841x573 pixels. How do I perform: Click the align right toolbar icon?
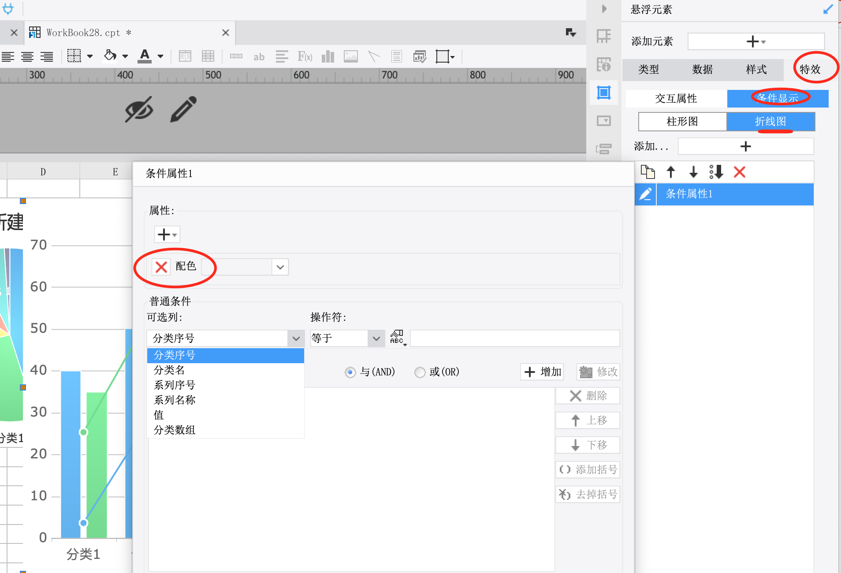[x=47, y=56]
